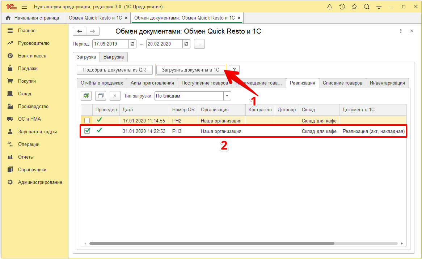Click the Документ в 1С column header

pos(373,109)
